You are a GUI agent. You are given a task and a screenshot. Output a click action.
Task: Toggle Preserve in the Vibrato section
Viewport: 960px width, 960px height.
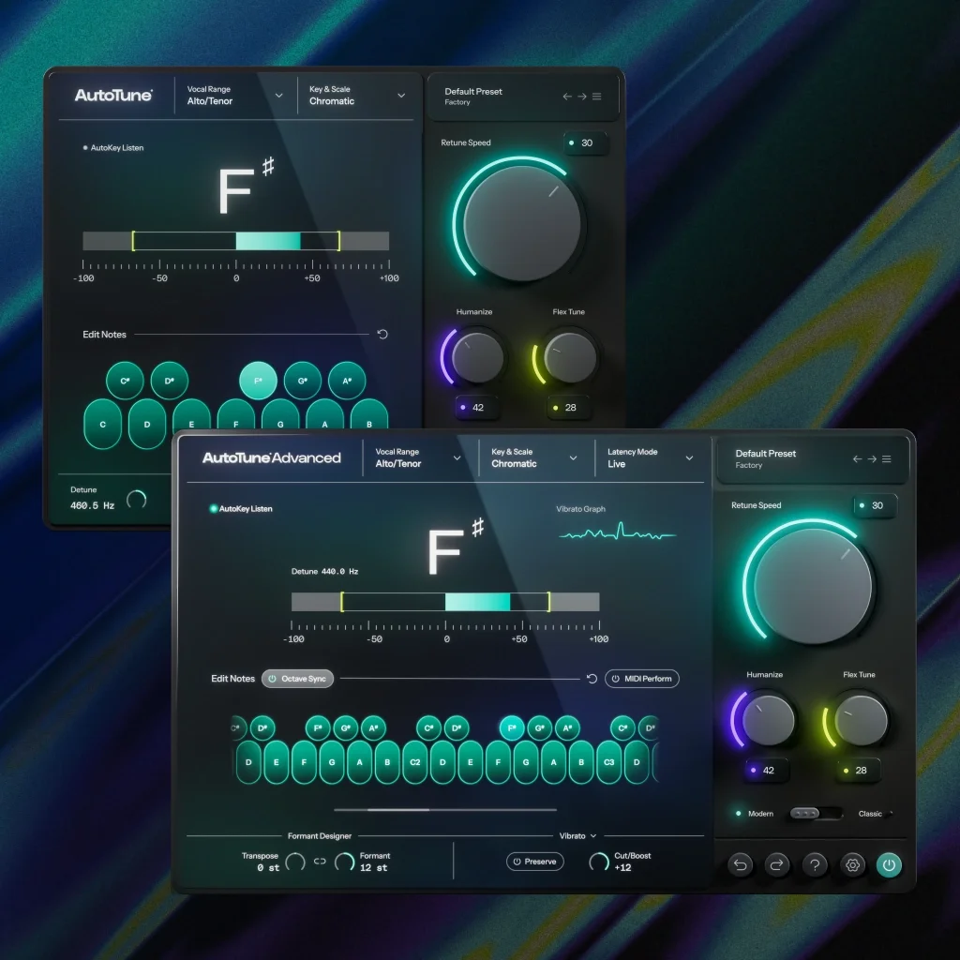tap(535, 862)
